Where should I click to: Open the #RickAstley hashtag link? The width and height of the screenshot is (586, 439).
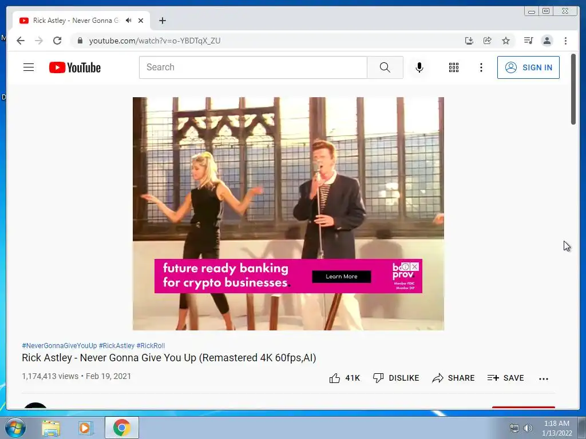pos(117,346)
